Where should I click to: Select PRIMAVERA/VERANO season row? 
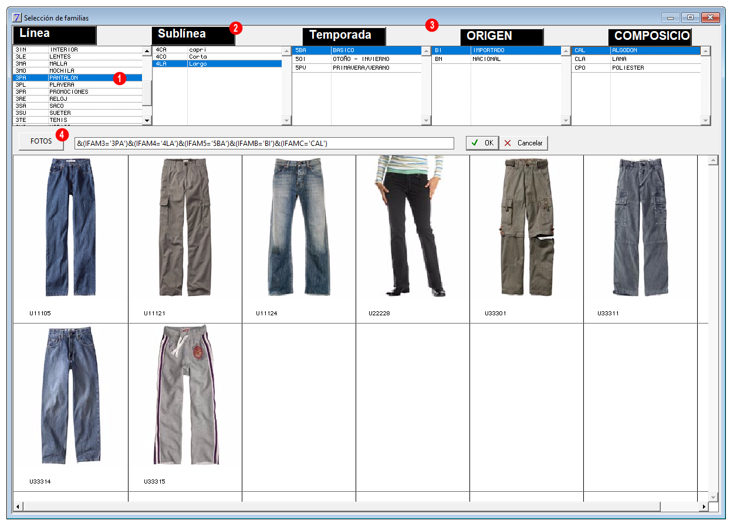tap(357, 68)
